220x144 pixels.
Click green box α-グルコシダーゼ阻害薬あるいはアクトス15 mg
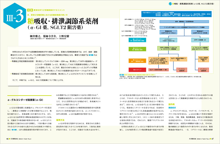(x=200, y=48)
